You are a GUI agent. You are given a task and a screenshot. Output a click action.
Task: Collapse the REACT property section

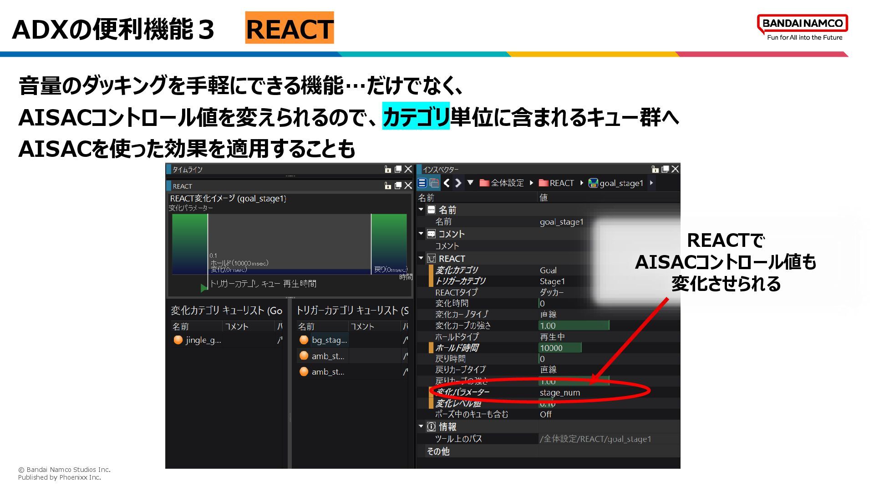pos(421,258)
